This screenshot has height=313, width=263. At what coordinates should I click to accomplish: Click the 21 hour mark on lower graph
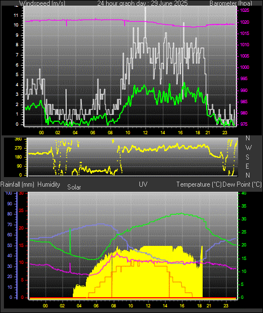208,306
